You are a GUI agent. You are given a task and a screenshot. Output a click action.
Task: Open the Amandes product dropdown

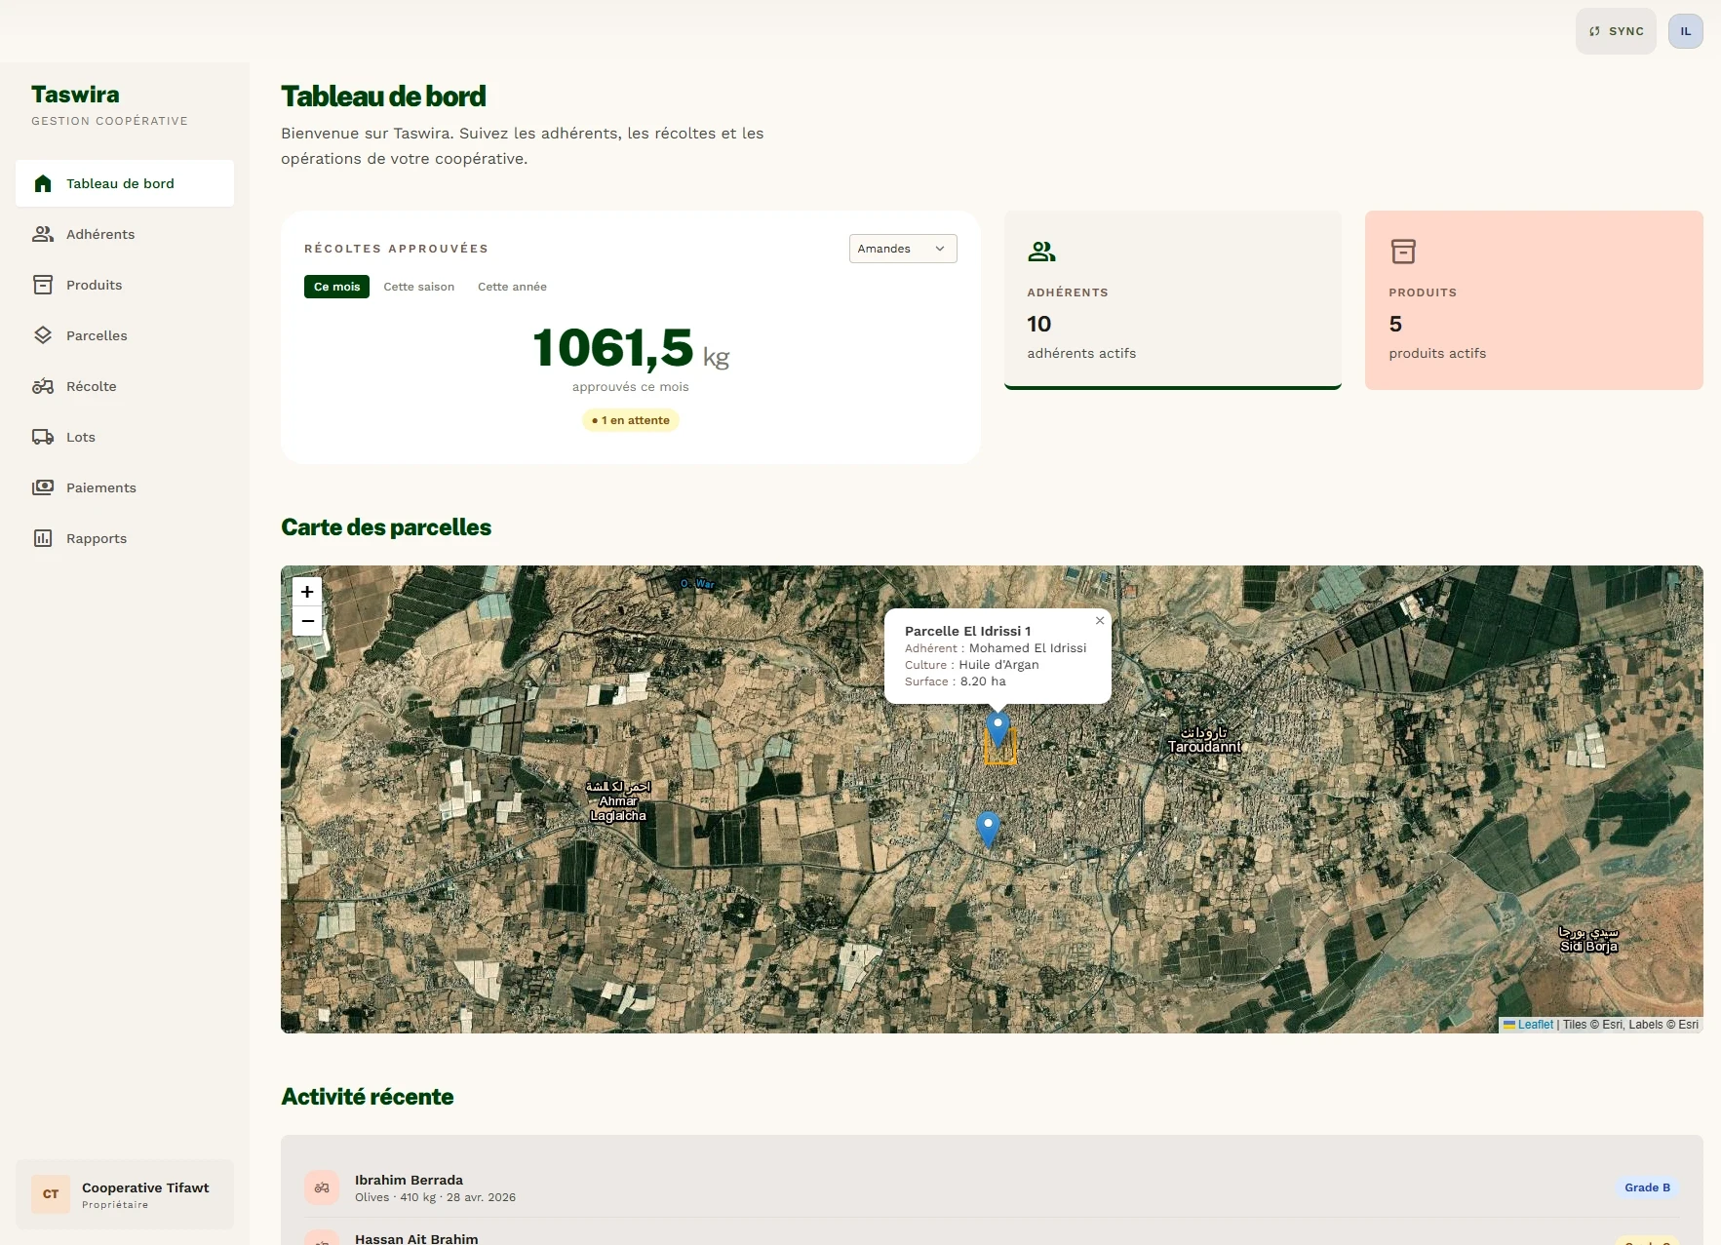903,249
